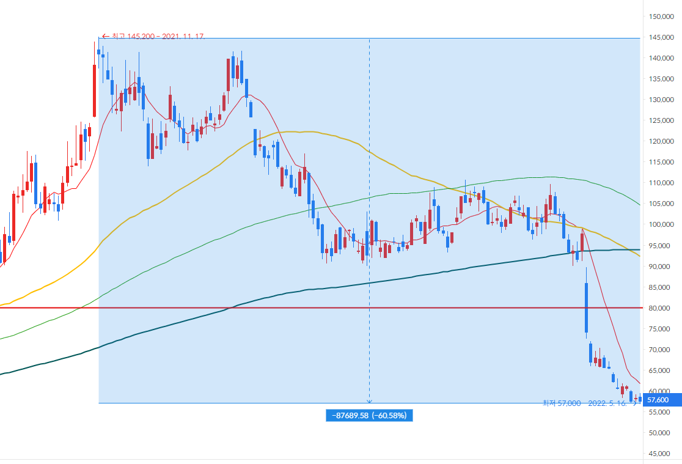This screenshot has height=464, width=682.
Task: Pick the 130,000 price axis label
Action: (661, 100)
